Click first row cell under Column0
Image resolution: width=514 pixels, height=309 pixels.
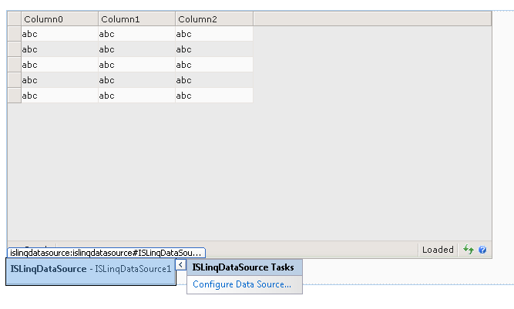point(60,34)
